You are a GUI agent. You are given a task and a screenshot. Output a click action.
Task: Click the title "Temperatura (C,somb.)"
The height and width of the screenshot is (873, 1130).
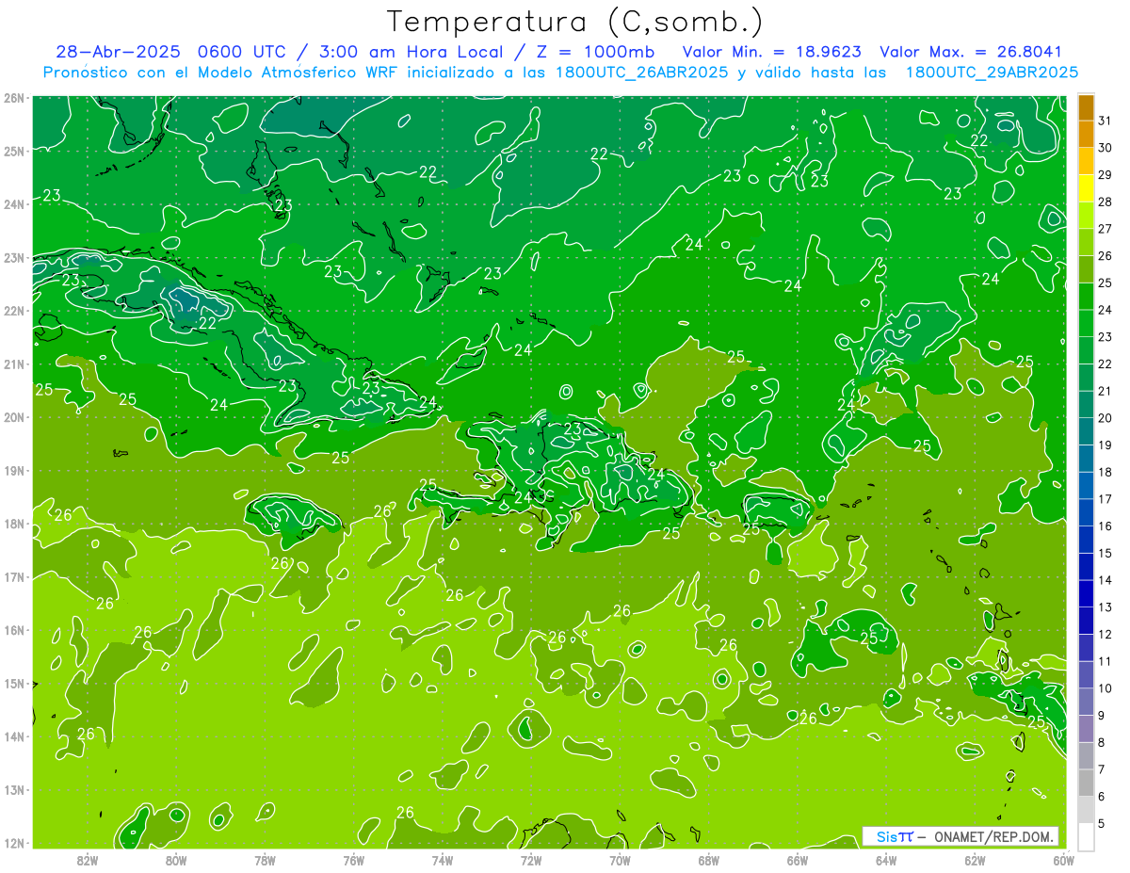575,22
